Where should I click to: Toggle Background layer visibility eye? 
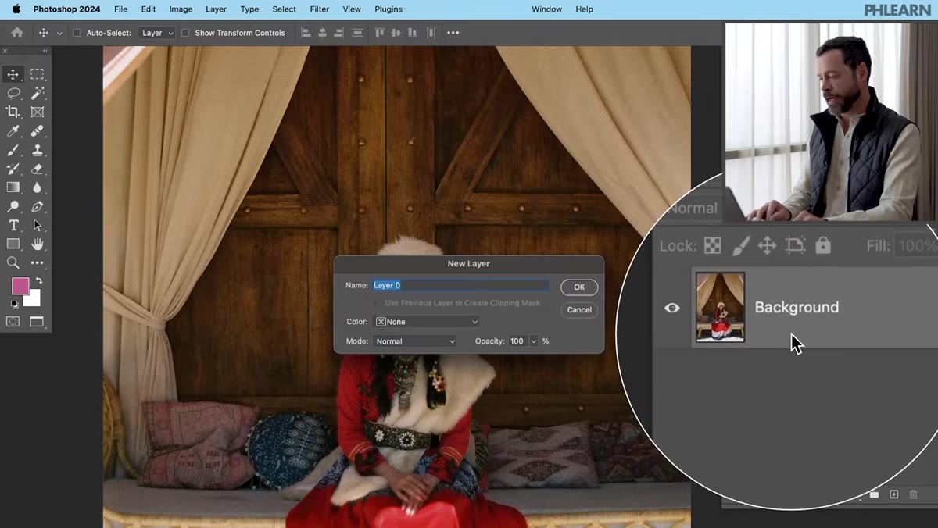(672, 308)
